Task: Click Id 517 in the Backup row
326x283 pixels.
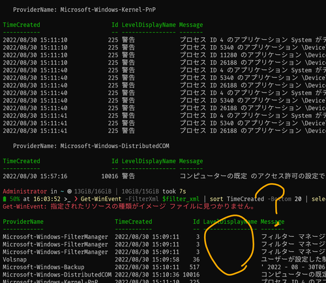Action: [x=194, y=267]
